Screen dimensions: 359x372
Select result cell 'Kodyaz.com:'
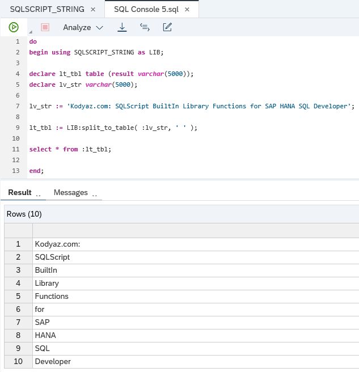pos(196,244)
